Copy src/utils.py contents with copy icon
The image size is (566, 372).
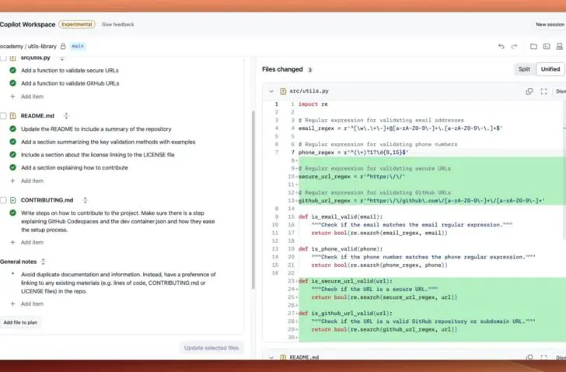coord(529,91)
